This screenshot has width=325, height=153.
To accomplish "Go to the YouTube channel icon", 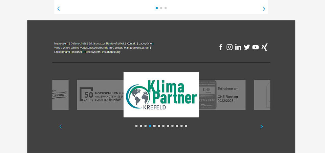I will point(255,47).
